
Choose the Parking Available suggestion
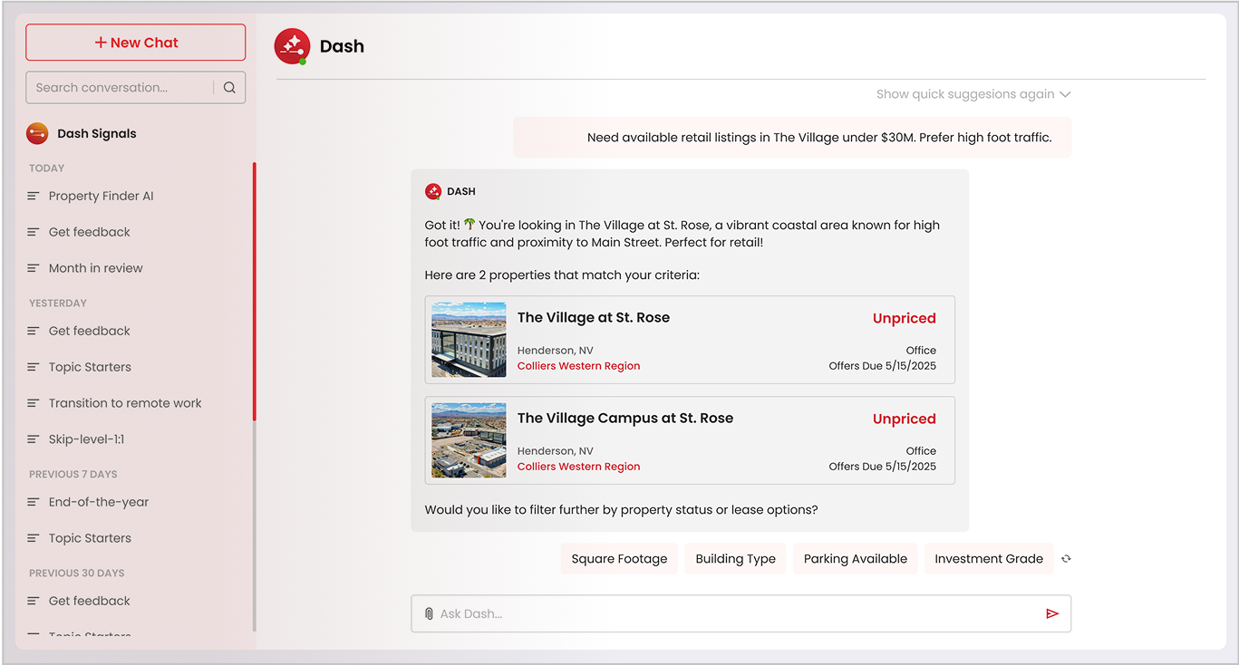pyautogui.click(x=855, y=559)
